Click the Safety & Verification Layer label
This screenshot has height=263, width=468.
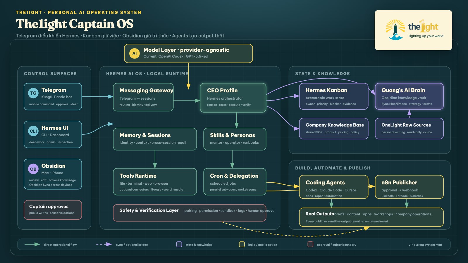pos(149,210)
